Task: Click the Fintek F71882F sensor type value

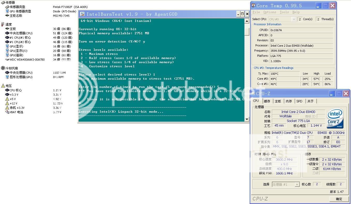Action: [x=70, y=7]
